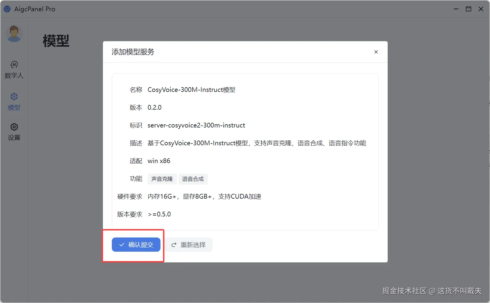Click the identifier server-cosyvoice2-300m-instruct
Viewport: 490px width, 303px height.
tap(196, 125)
